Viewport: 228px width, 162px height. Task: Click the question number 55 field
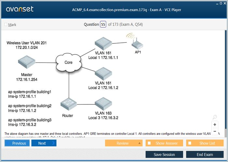103,25
